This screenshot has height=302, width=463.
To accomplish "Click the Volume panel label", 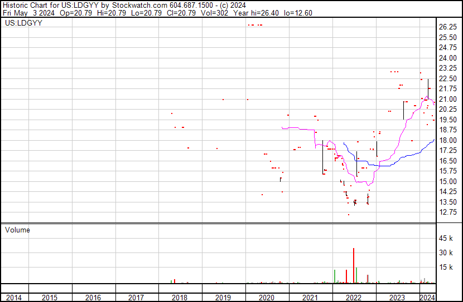I will [17, 230].
